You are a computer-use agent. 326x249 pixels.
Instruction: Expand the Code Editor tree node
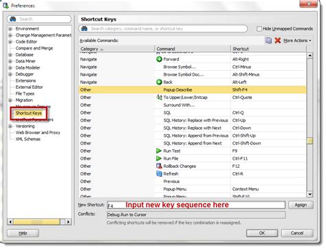click(10, 42)
